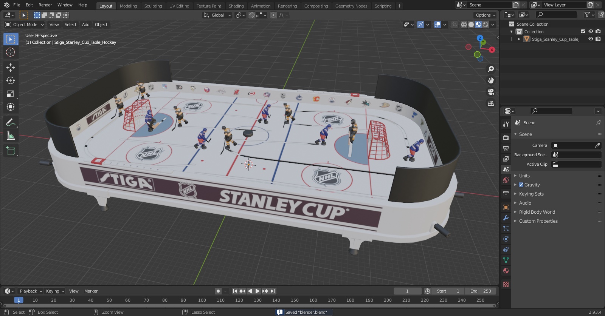Switch to the Sculpting workspace tab

pyautogui.click(x=153, y=6)
